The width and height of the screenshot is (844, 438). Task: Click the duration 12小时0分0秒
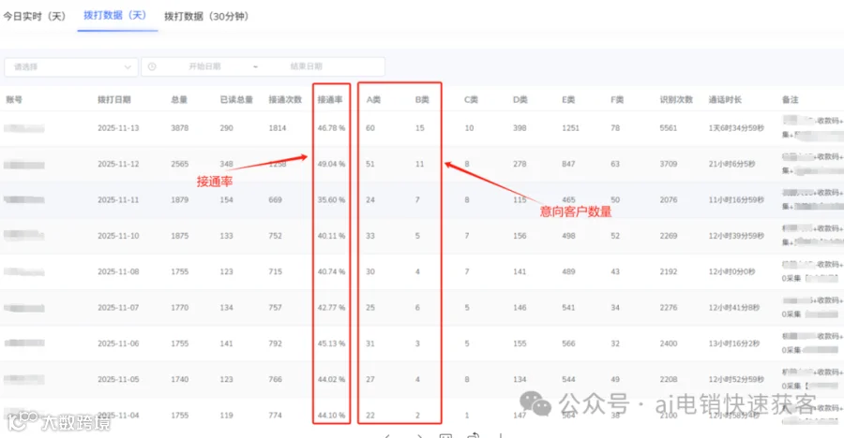(x=732, y=271)
